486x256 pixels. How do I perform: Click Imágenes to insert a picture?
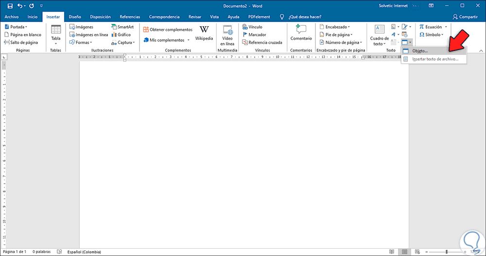pyautogui.click(x=81, y=27)
